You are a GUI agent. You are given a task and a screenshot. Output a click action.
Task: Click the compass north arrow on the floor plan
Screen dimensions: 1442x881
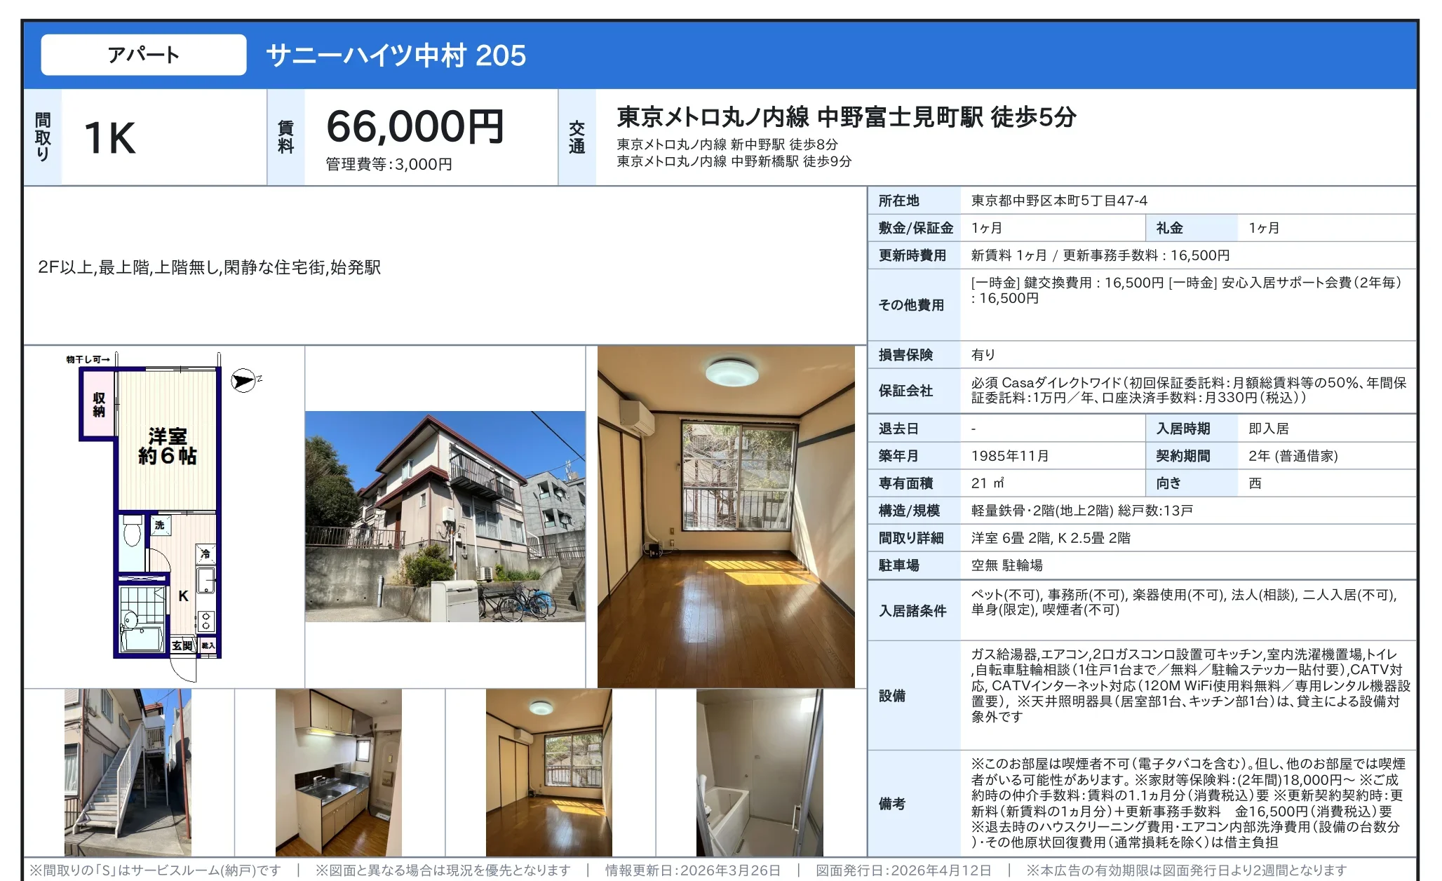(x=242, y=381)
